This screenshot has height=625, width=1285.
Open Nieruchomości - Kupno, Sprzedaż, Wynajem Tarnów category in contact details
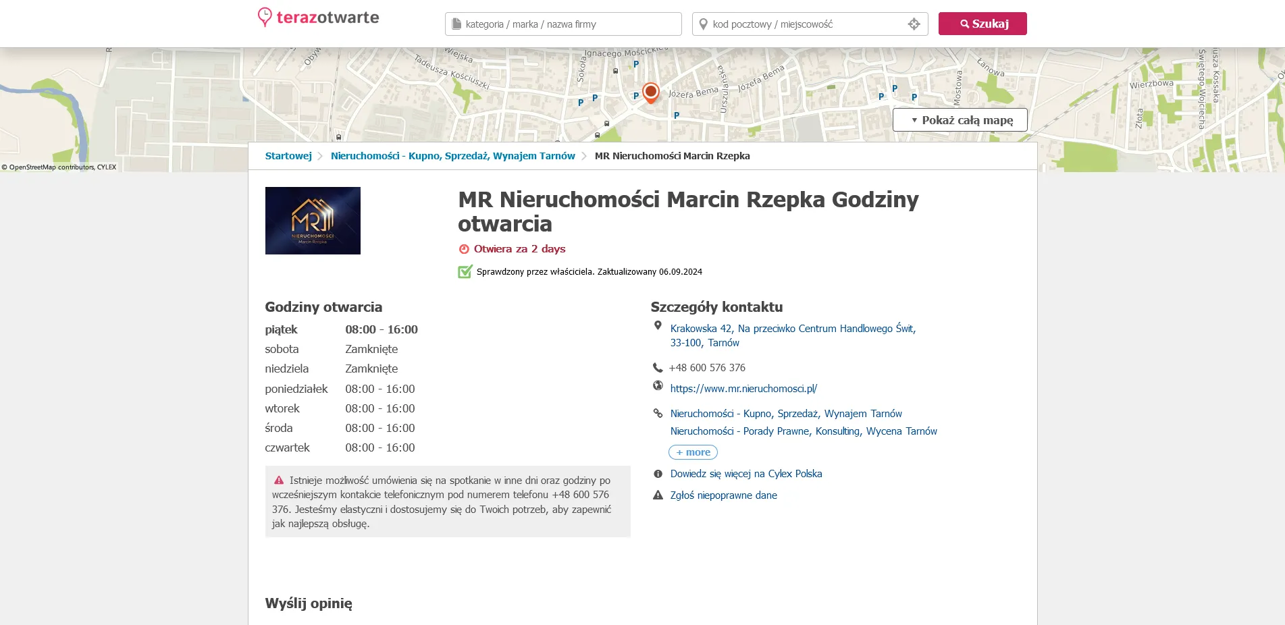786,414
